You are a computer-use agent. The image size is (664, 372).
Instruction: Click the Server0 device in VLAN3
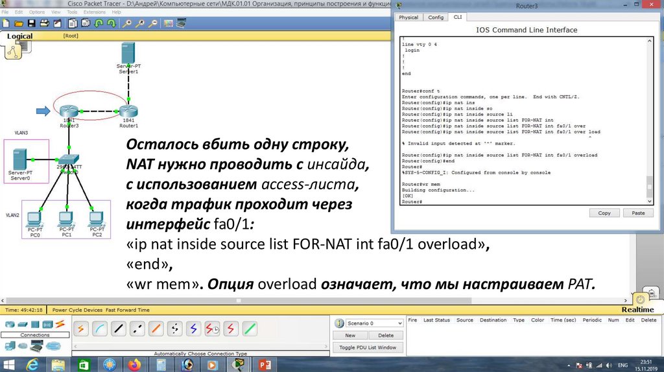[19, 159]
